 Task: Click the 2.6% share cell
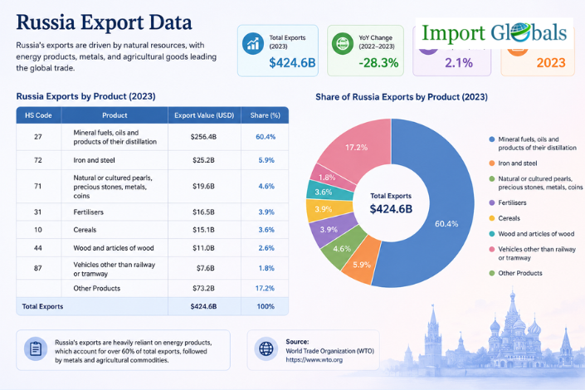click(x=266, y=248)
